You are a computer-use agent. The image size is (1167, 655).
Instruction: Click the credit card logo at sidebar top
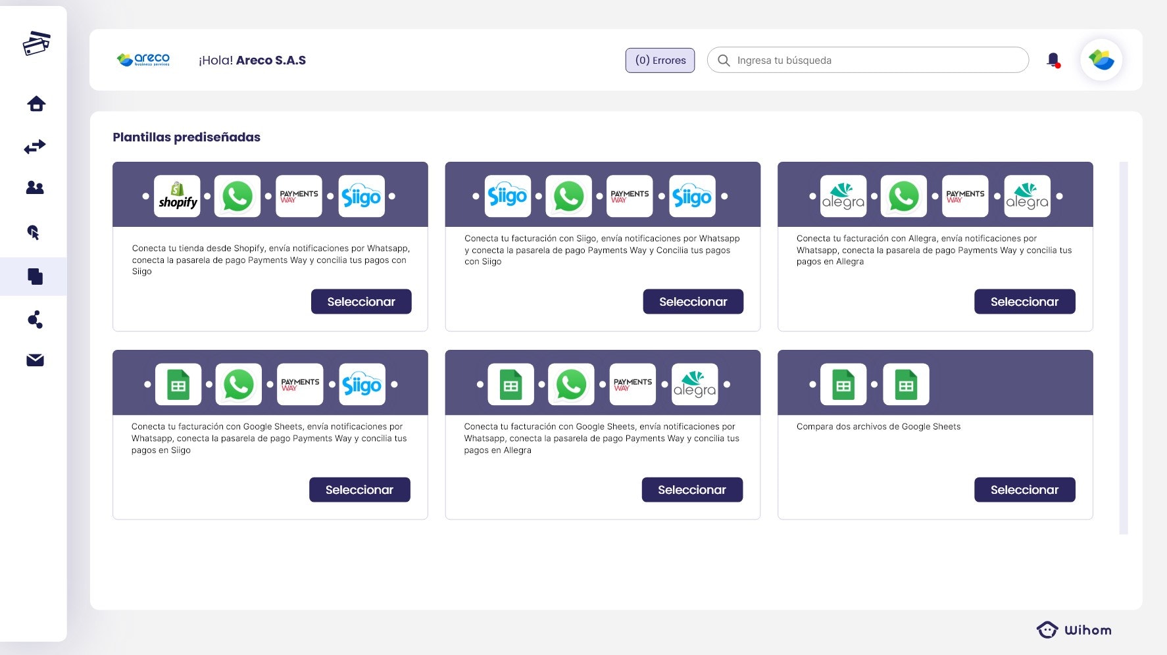(36, 43)
